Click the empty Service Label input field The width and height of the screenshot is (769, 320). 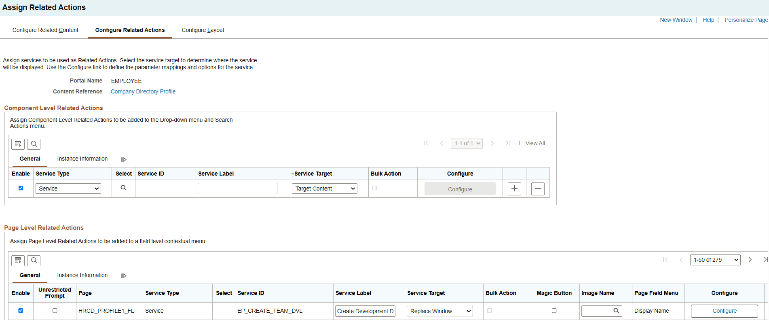coord(237,189)
